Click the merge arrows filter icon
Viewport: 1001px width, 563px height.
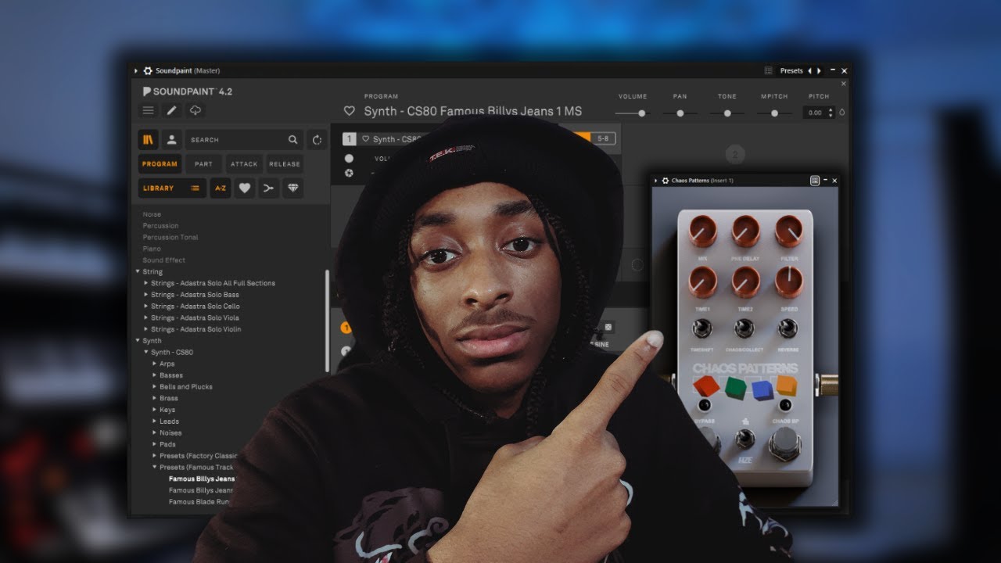pyautogui.click(x=269, y=188)
